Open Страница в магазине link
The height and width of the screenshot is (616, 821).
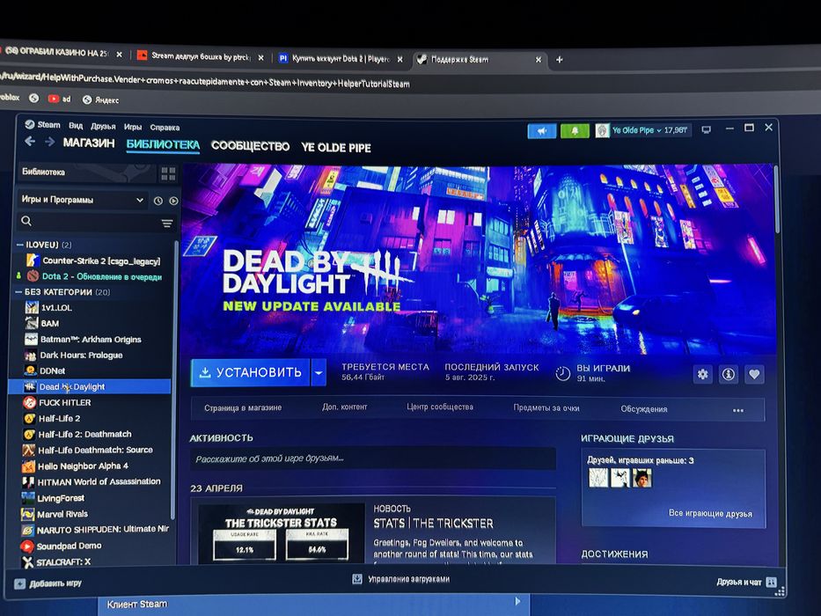click(243, 407)
